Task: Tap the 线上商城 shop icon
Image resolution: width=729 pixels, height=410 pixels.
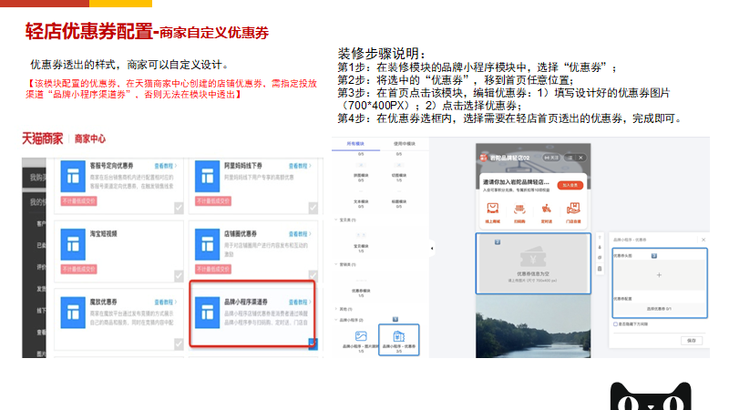Action: pyautogui.click(x=493, y=209)
